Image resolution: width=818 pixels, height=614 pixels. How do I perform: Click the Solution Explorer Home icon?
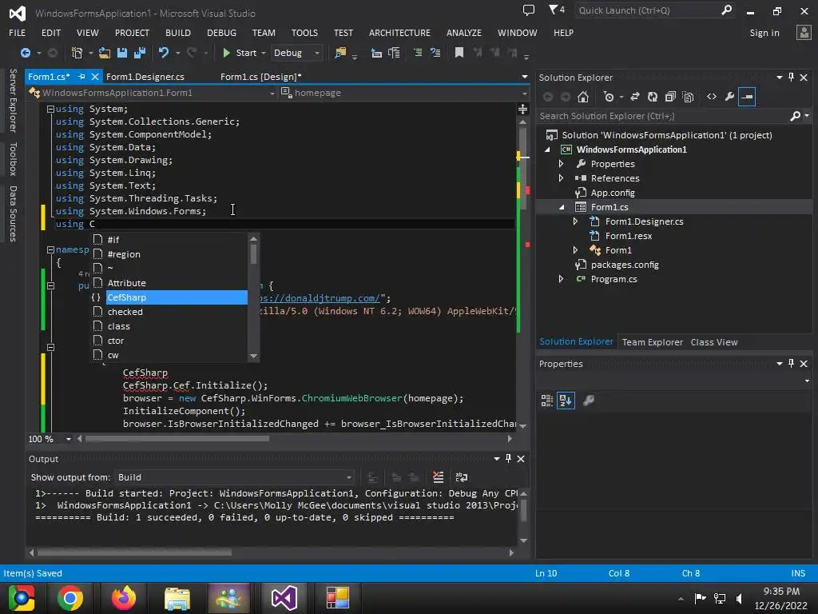coord(583,97)
